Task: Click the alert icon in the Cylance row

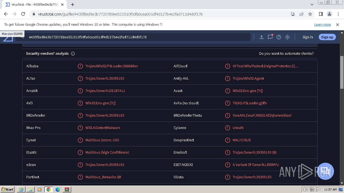Action: [x=227, y=128]
